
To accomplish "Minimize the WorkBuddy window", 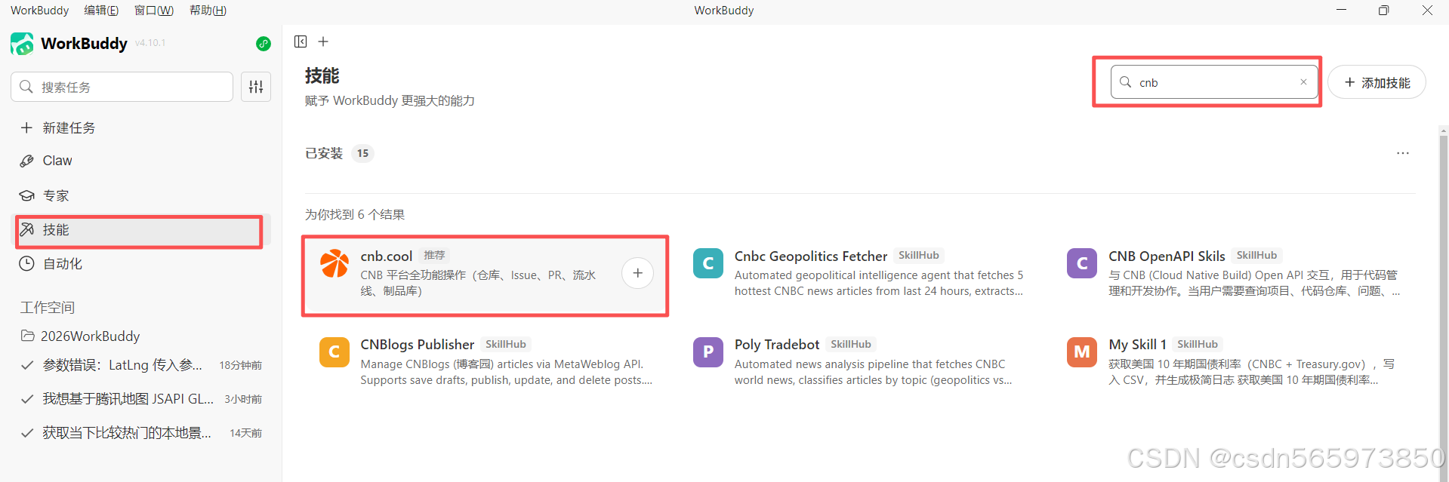I will [1341, 10].
